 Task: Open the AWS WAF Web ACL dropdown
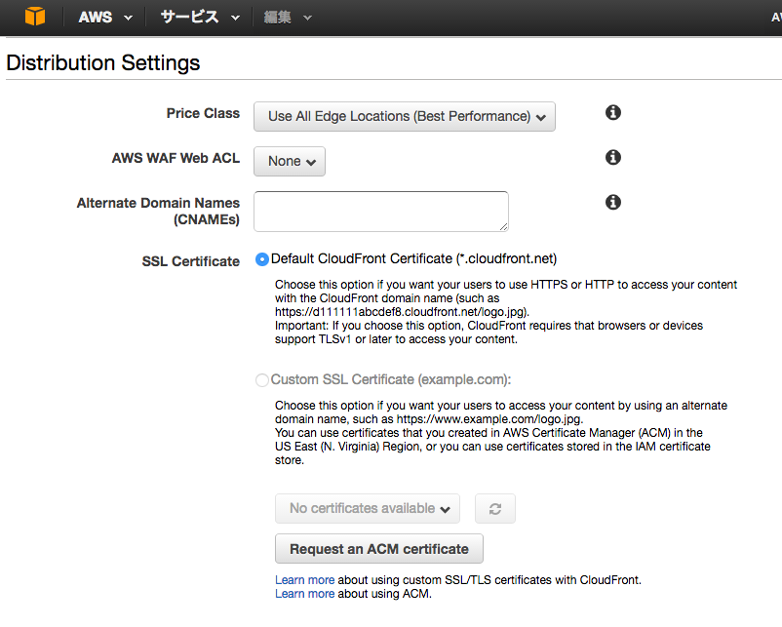[x=290, y=162]
